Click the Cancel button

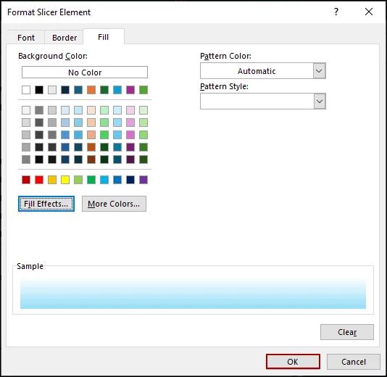tap(353, 362)
